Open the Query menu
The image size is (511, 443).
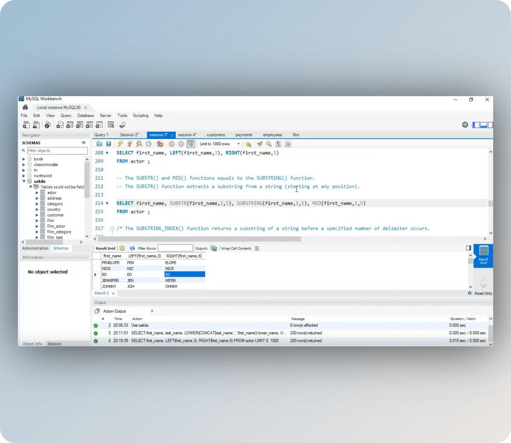point(66,115)
